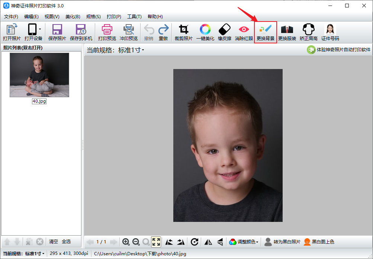This screenshot has width=373, height=259.
Task: Open the 规格(S) menu
Action: pyautogui.click(x=93, y=17)
